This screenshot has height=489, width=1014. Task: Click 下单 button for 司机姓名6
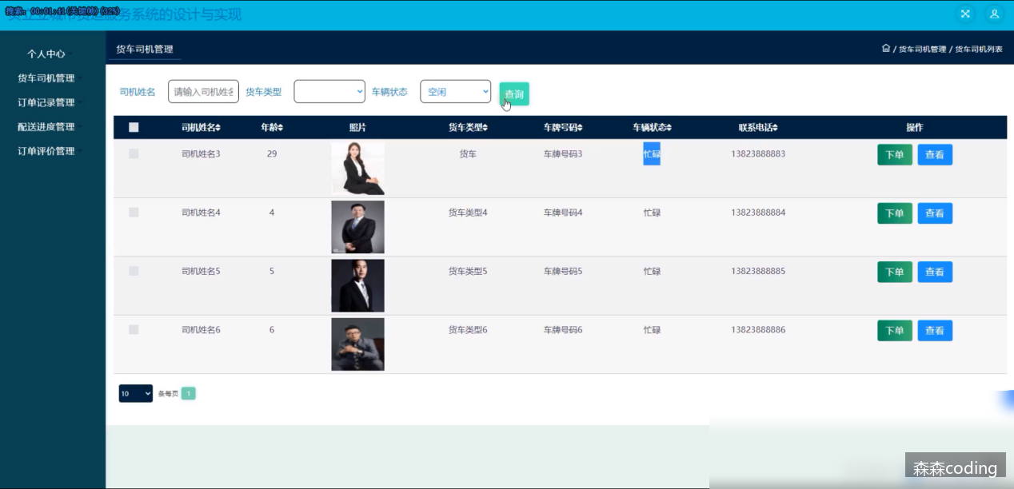pyautogui.click(x=895, y=331)
